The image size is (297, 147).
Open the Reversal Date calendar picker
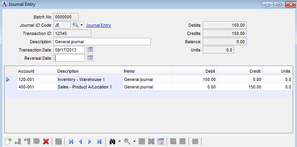click(x=90, y=58)
